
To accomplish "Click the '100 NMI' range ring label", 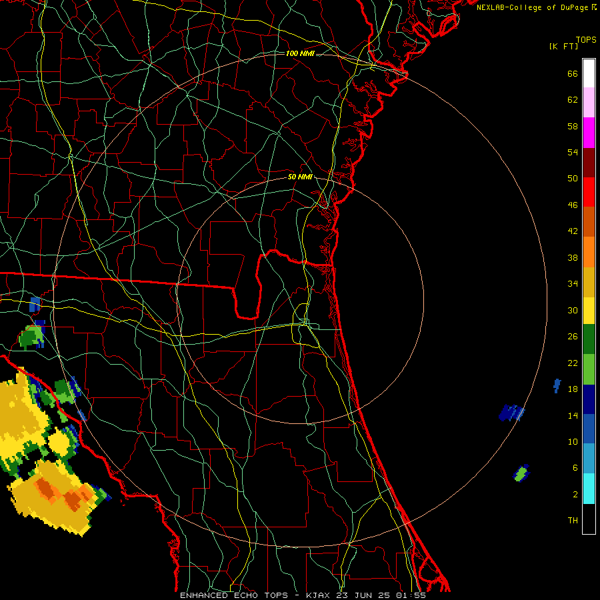I will [300, 53].
